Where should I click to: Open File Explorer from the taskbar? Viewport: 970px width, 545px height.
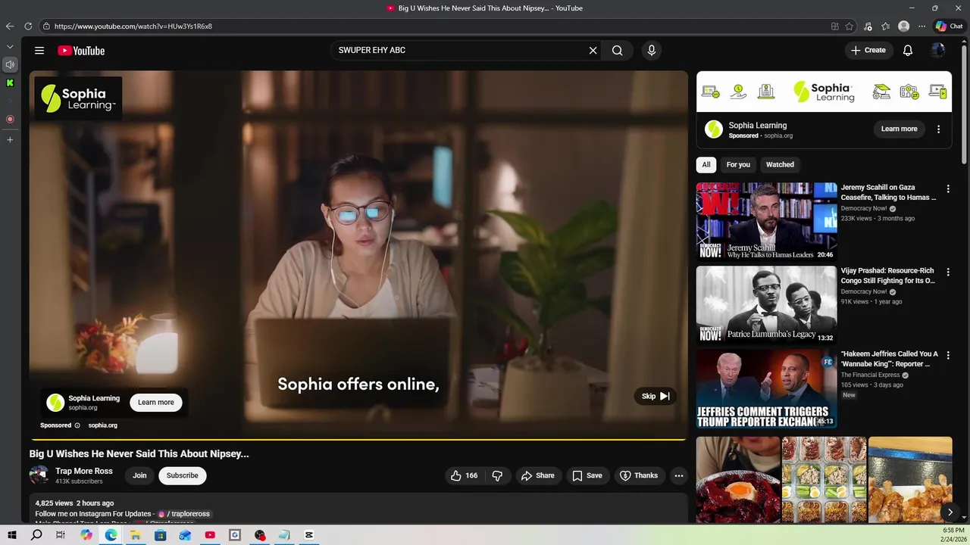coord(135,535)
